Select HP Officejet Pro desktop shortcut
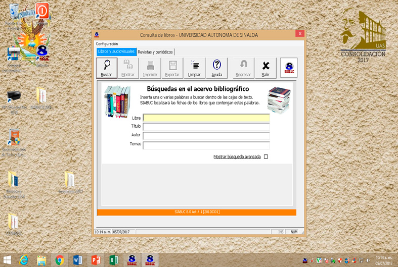398x267 pixels. [14, 102]
